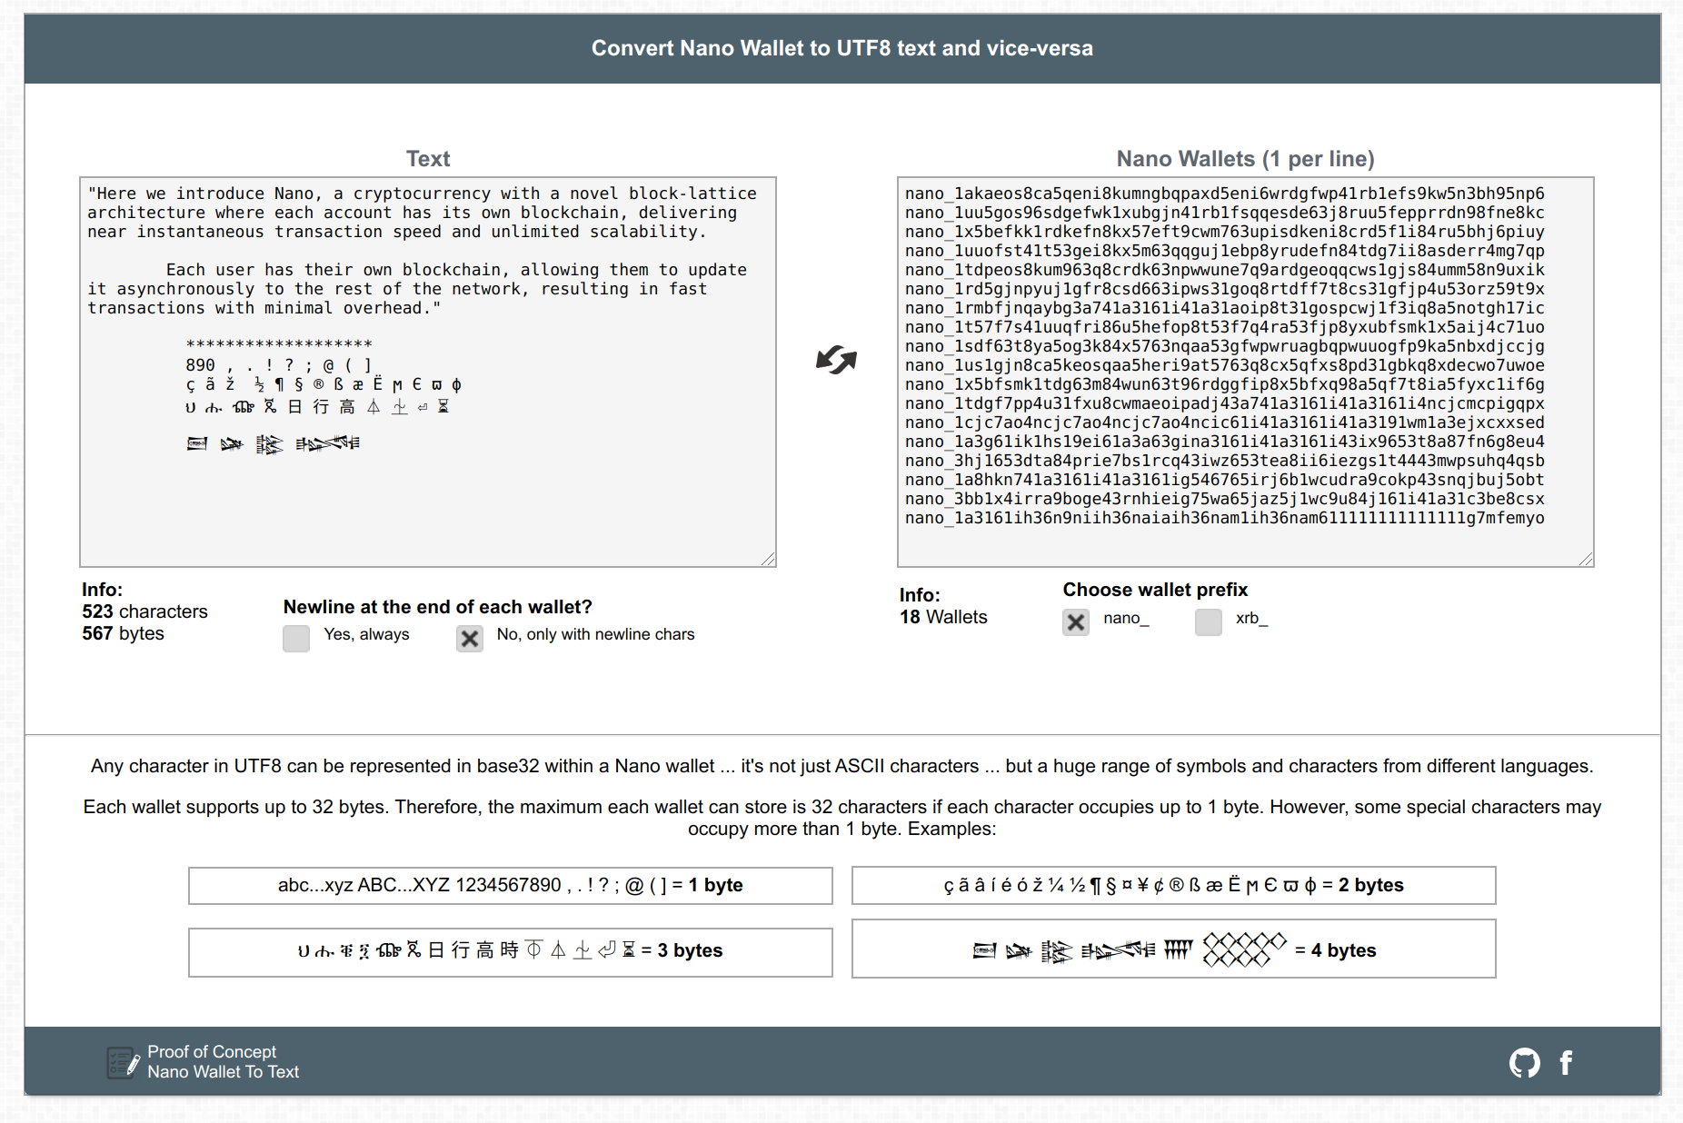Click wallet line starting nano_3bb1x4irra9boge43
1683x1123 pixels.
tap(1224, 499)
